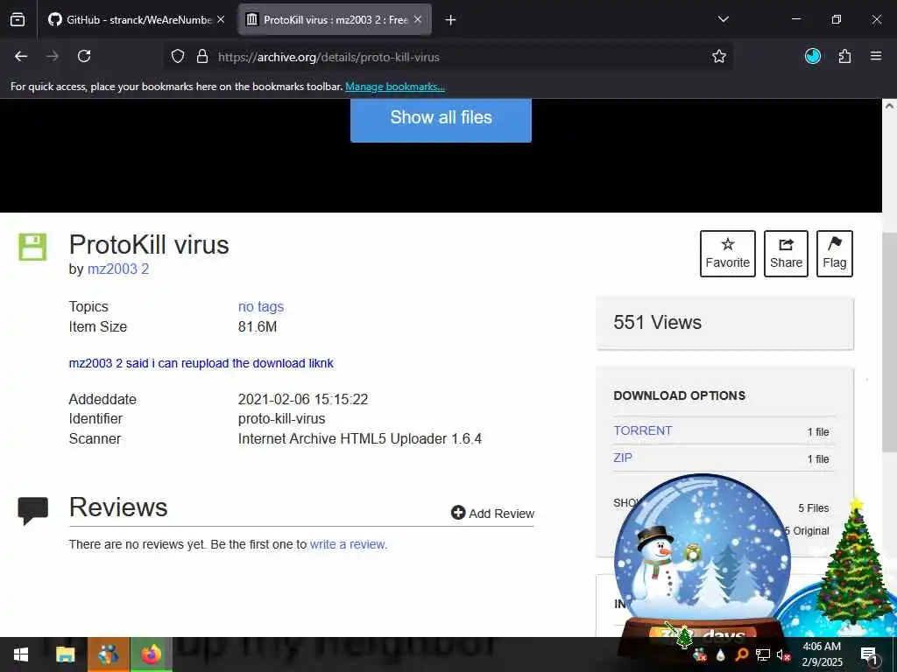Click the Scanner value HTML5 Uploader 1.6.4
Image resolution: width=897 pixels, height=672 pixels.
pyautogui.click(x=360, y=439)
